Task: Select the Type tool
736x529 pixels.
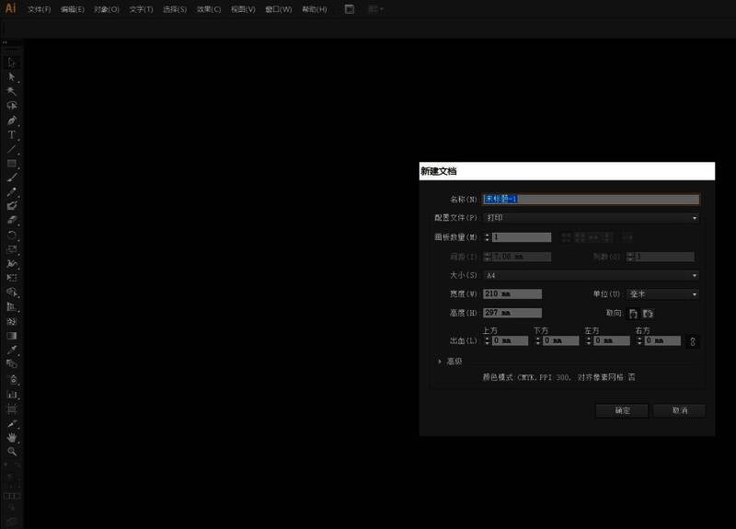Action: point(12,134)
